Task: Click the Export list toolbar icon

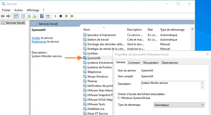Action: pos(35,16)
